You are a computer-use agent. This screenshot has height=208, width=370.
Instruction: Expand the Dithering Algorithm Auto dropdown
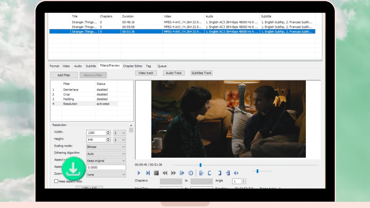[x=106, y=154]
